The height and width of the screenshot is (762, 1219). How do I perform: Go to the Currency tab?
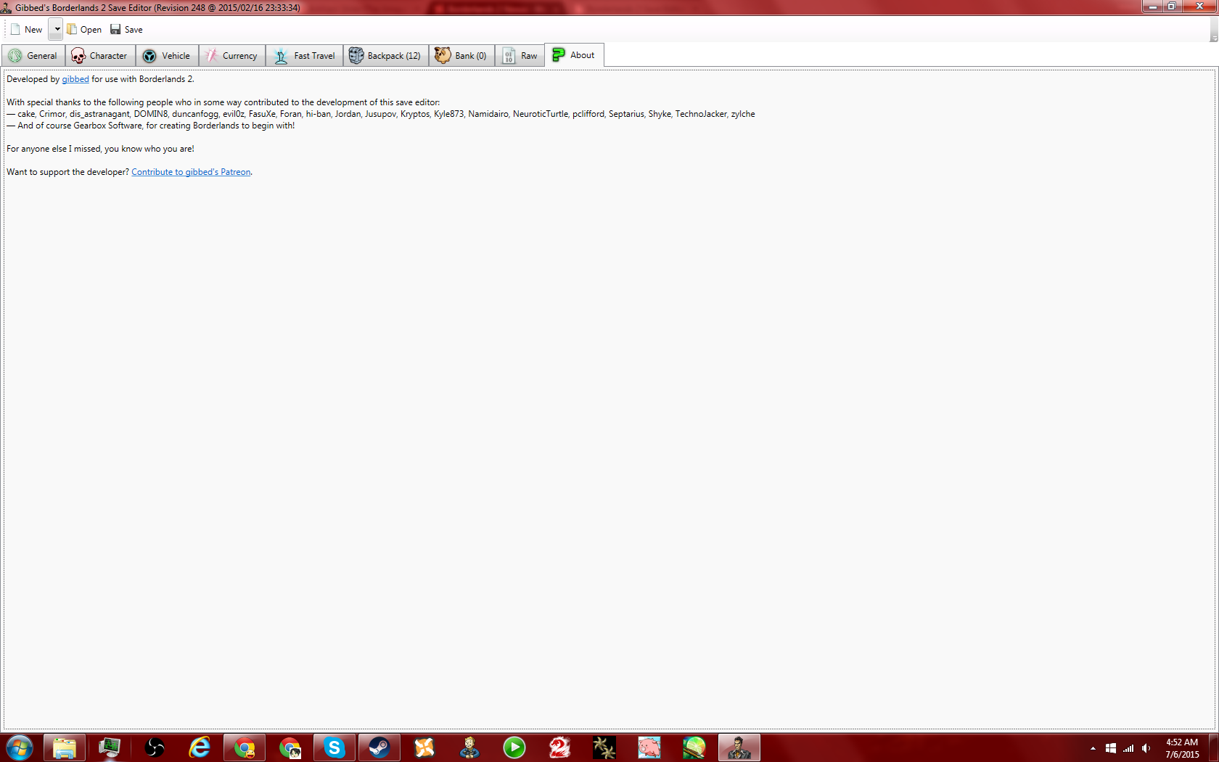[231, 56]
